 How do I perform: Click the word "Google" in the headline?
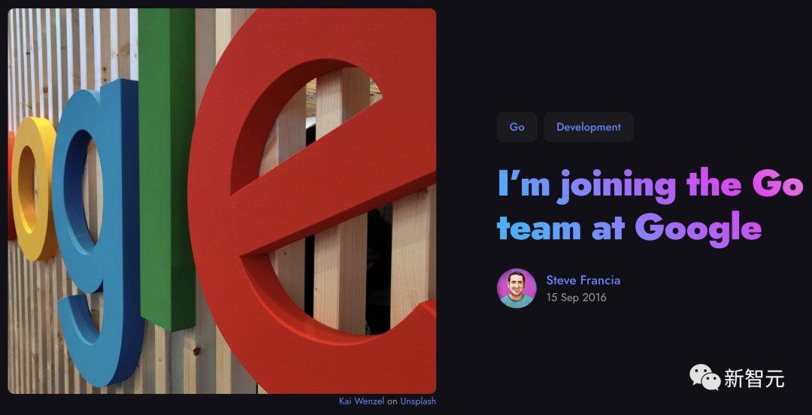[698, 228]
